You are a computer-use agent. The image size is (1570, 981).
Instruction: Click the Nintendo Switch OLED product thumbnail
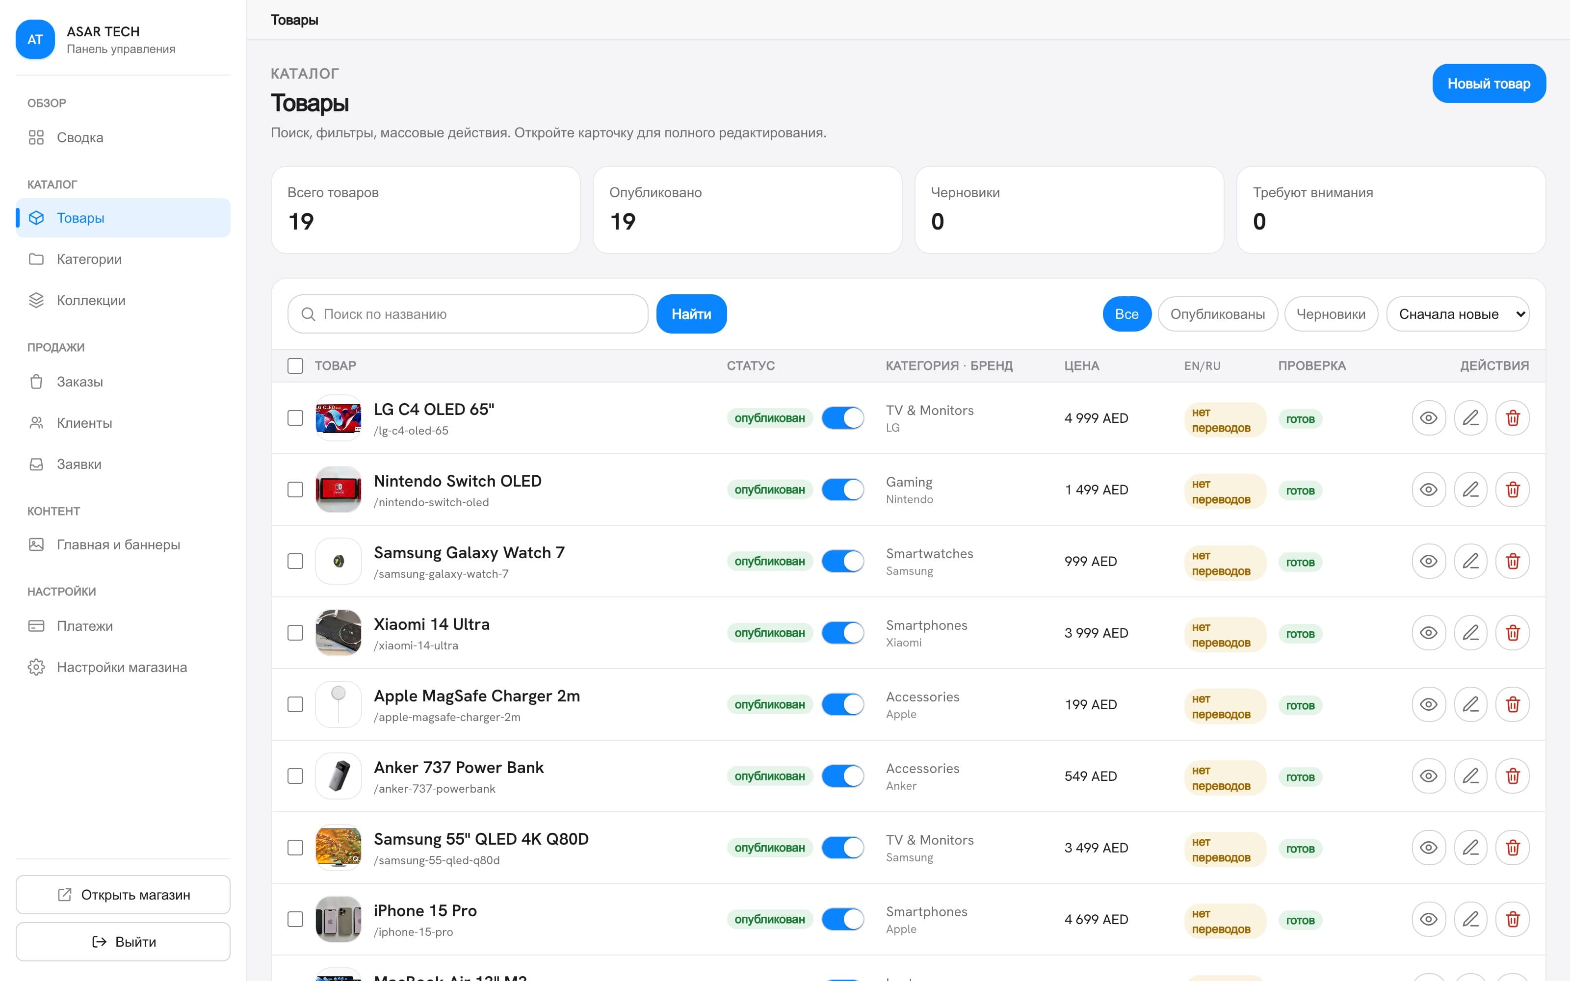pyautogui.click(x=338, y=490)
